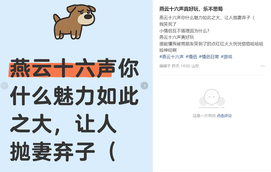The height and width of the screenshot is (172, 271).
Task: Open the three-dot more options menu
Action: [263, 66]
